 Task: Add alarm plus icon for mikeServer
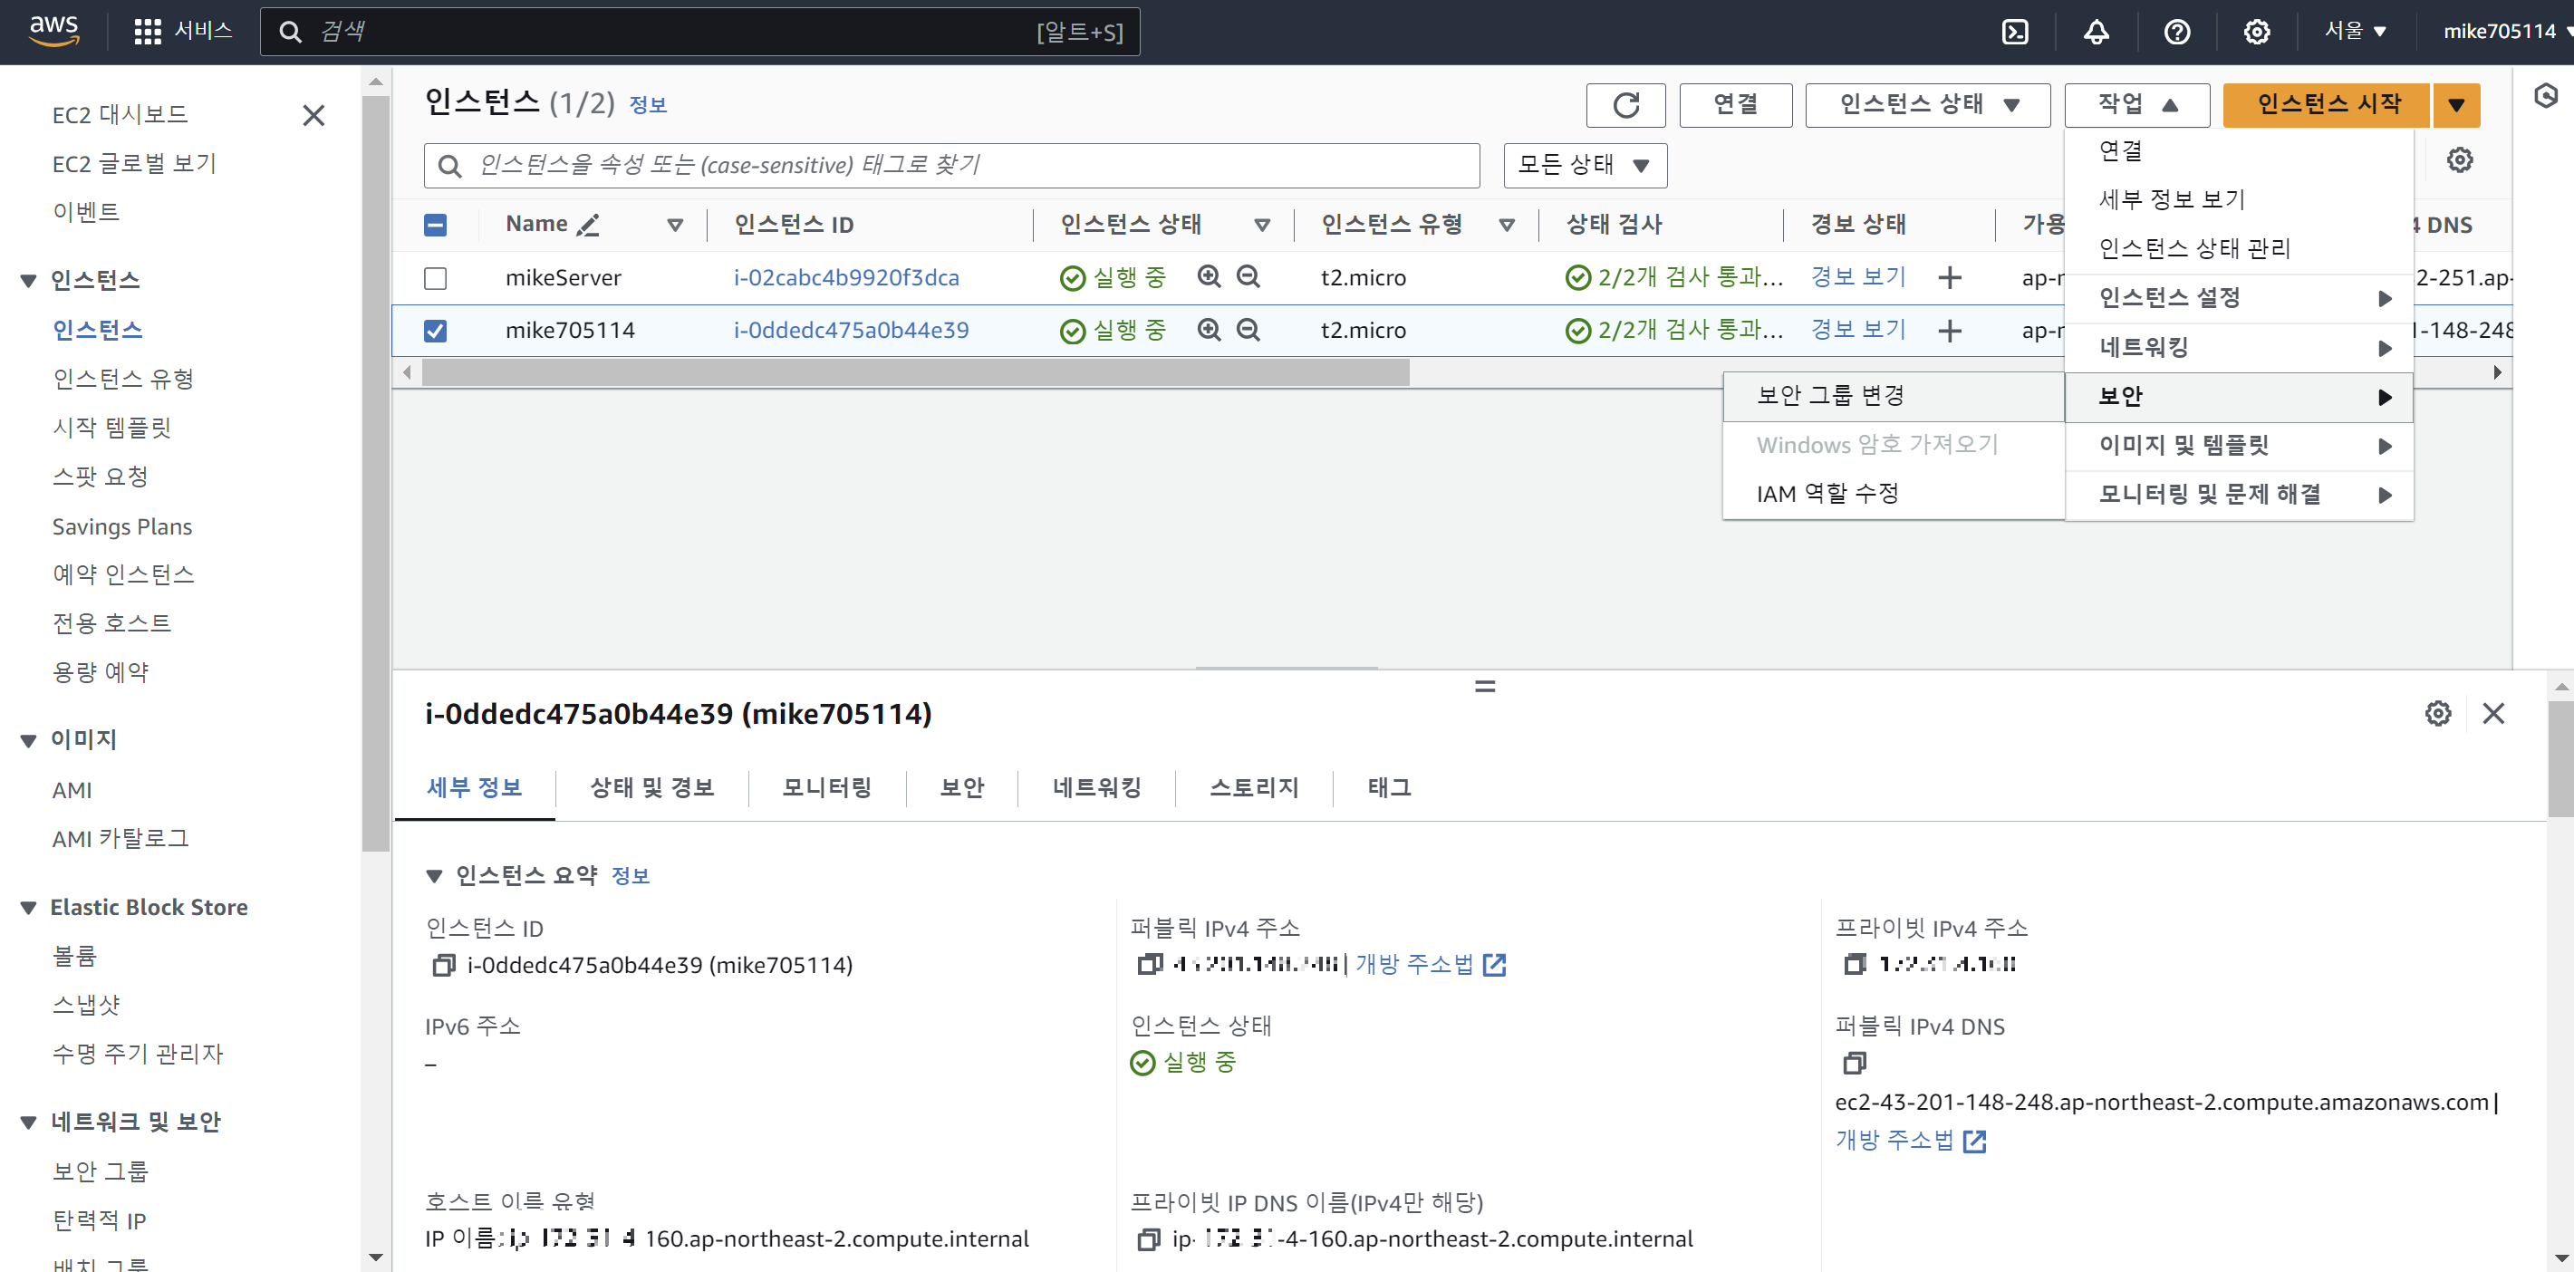tap(1950, 278)
